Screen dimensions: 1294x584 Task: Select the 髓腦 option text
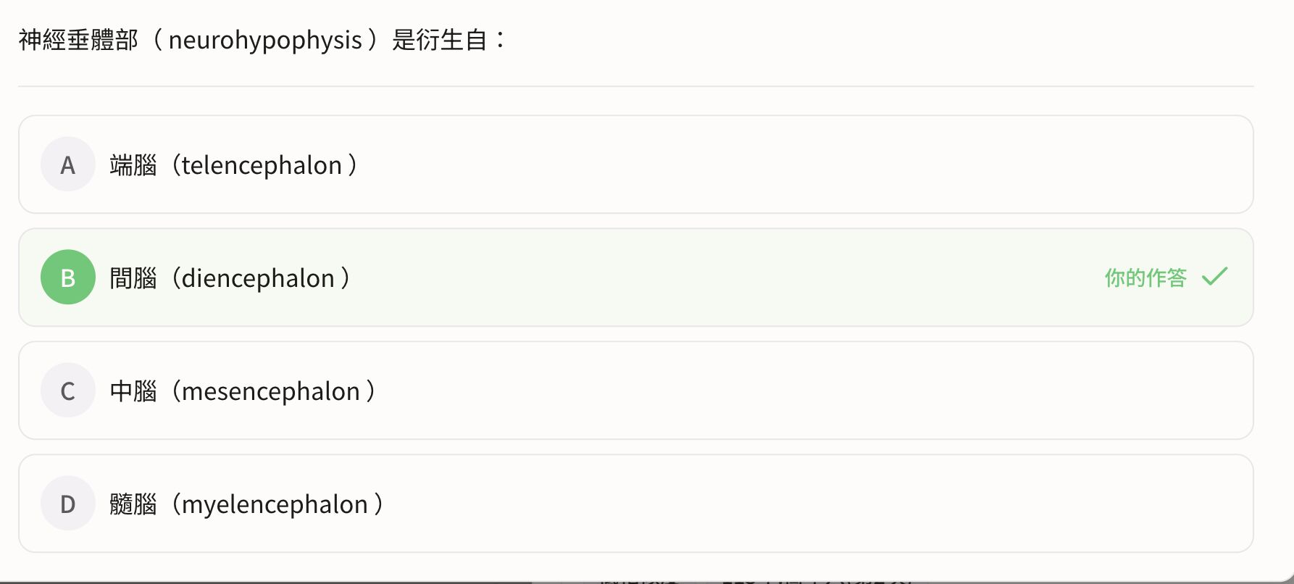133,504
